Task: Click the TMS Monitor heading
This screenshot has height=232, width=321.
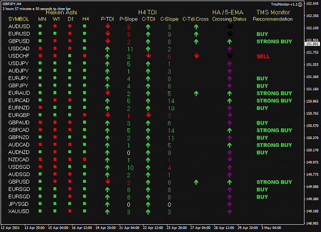Action: click(273, 12)
